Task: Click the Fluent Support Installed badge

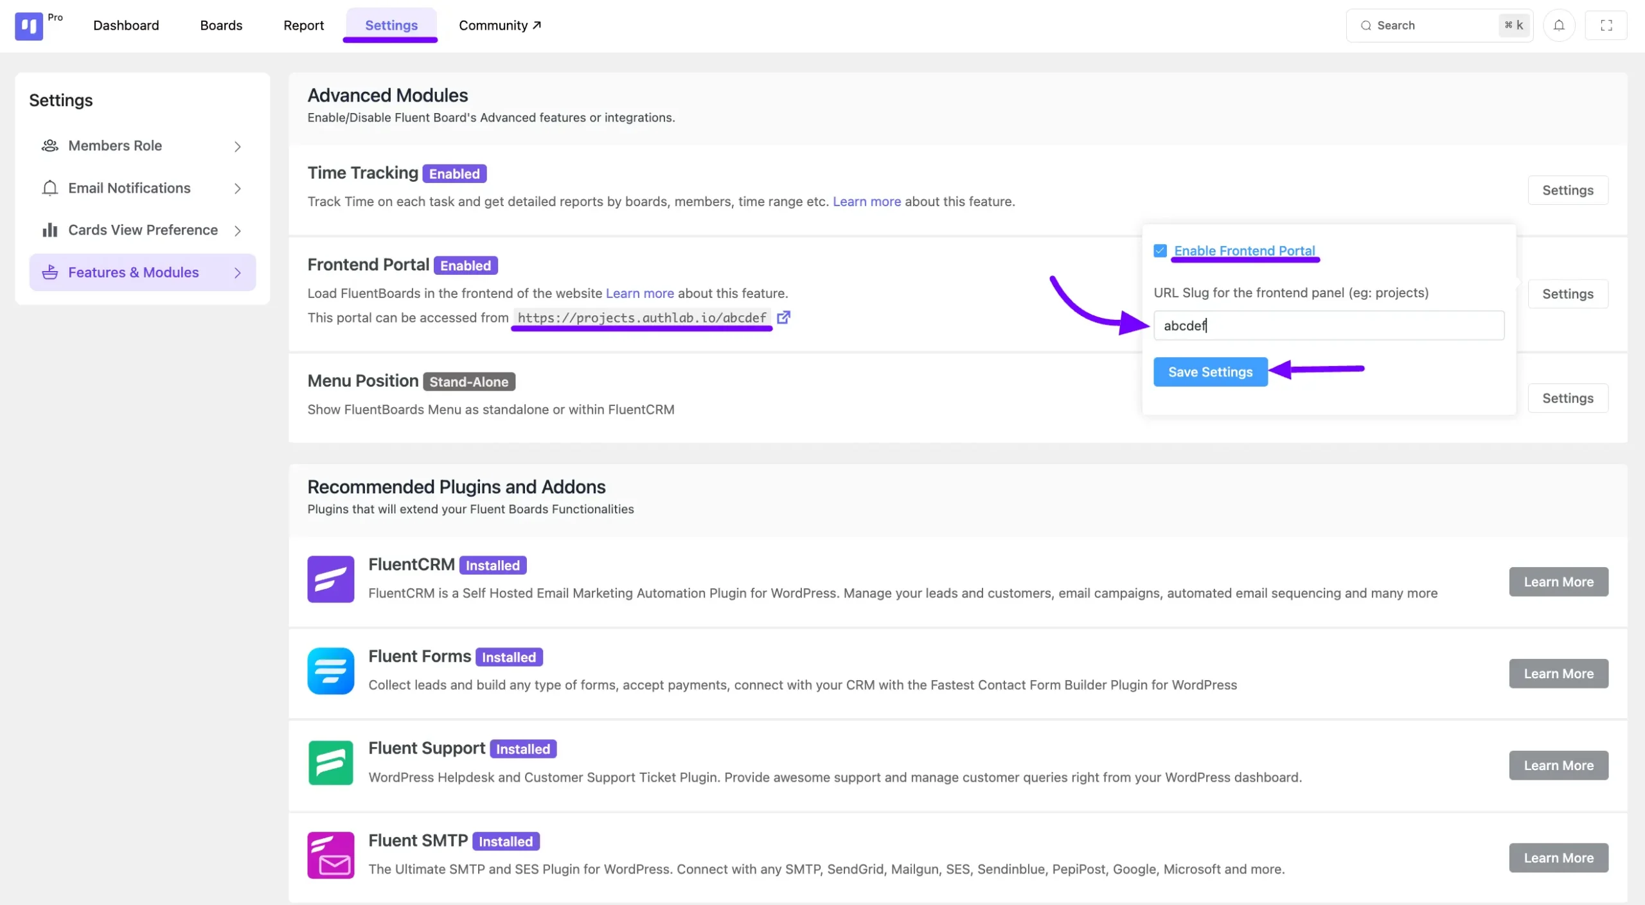Action: click(523, 749)
